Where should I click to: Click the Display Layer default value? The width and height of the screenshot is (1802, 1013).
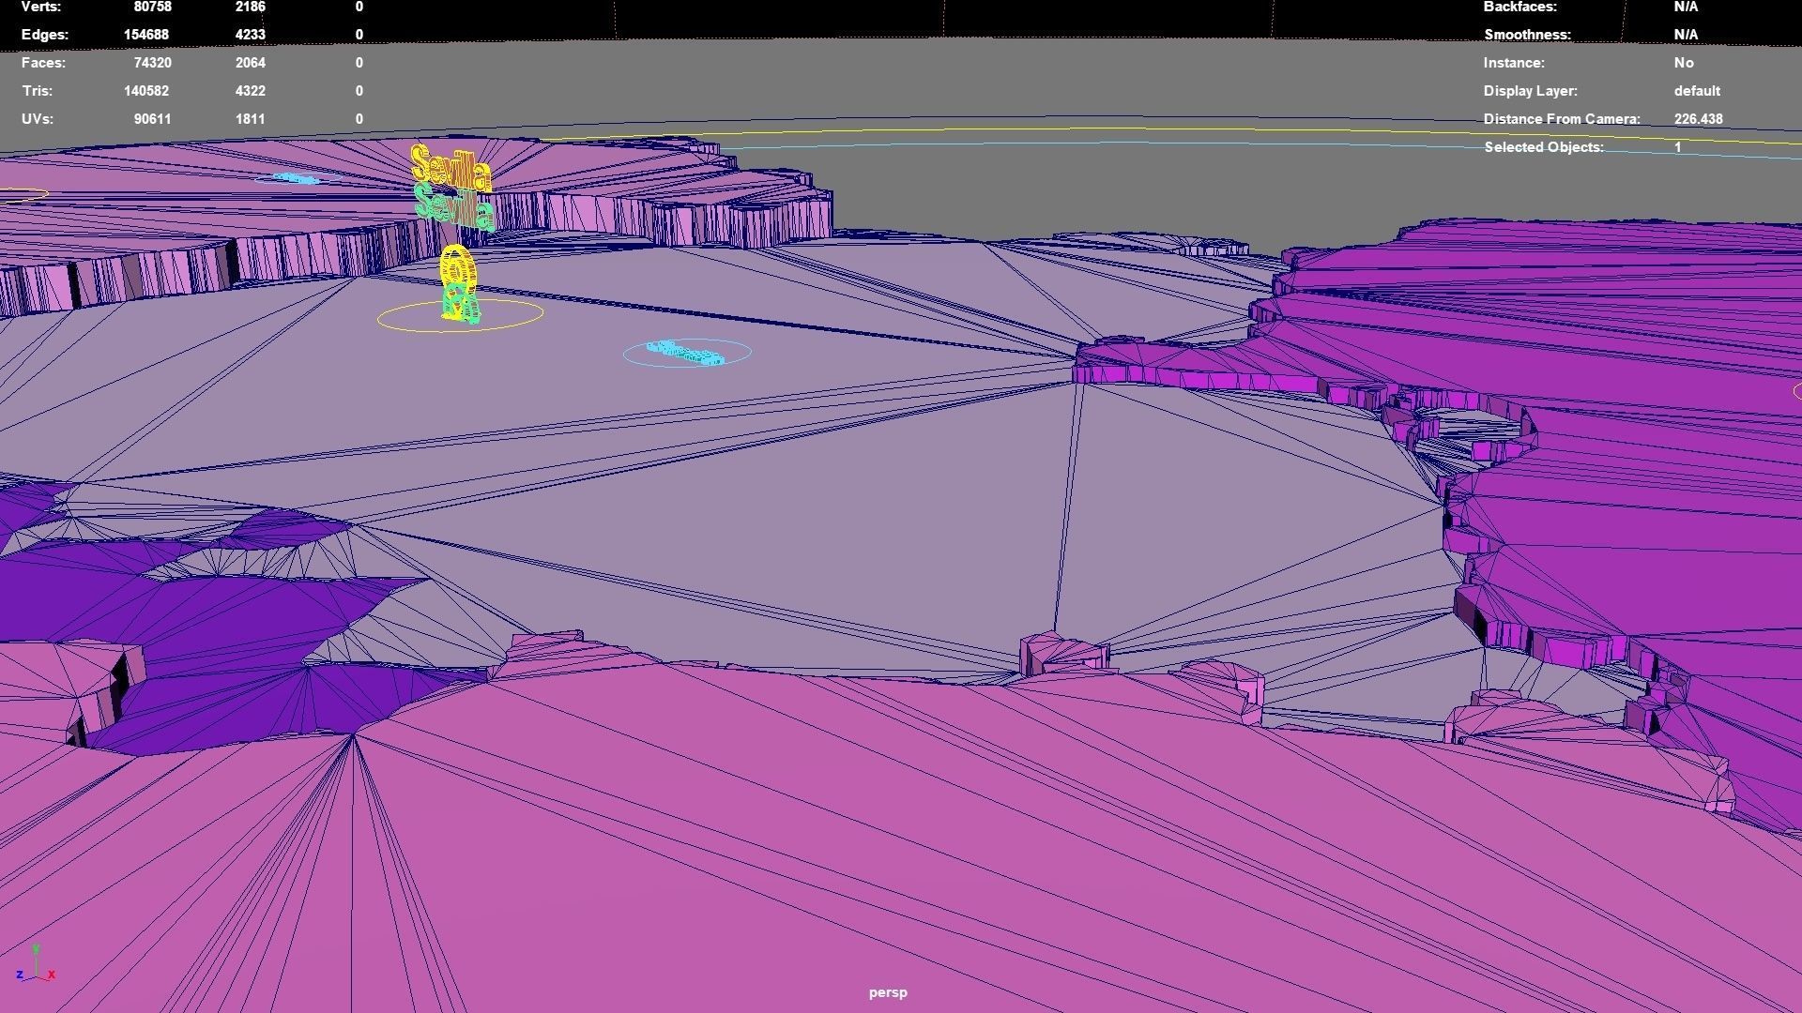click(x=1697, y=91)
